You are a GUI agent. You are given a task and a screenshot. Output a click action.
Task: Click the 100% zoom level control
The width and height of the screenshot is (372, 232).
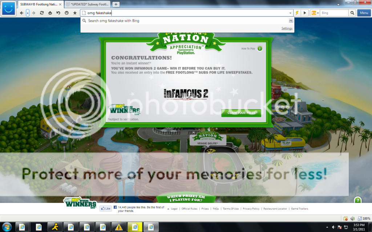pos(364,219)
